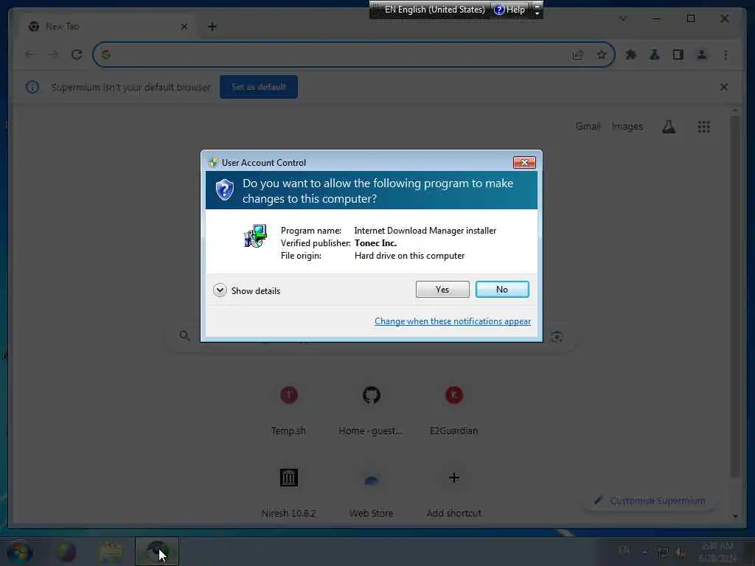Image resolution: width=755 pixels, height=566 pixels.
Task: Open Home - guest GitHub shortcut tile
Action: click(371, 410)
